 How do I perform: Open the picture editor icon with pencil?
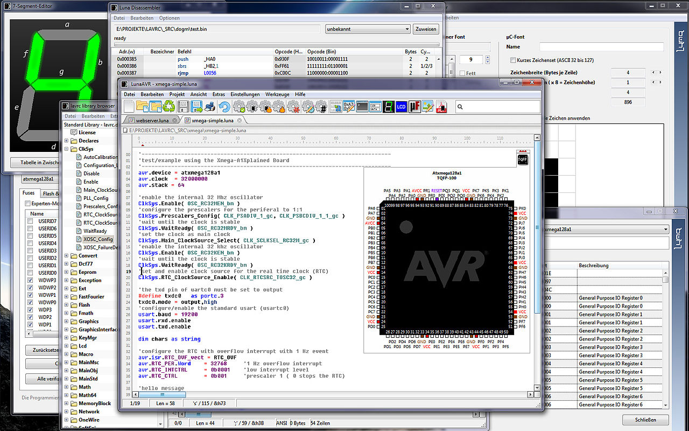(x=428, y=106)
